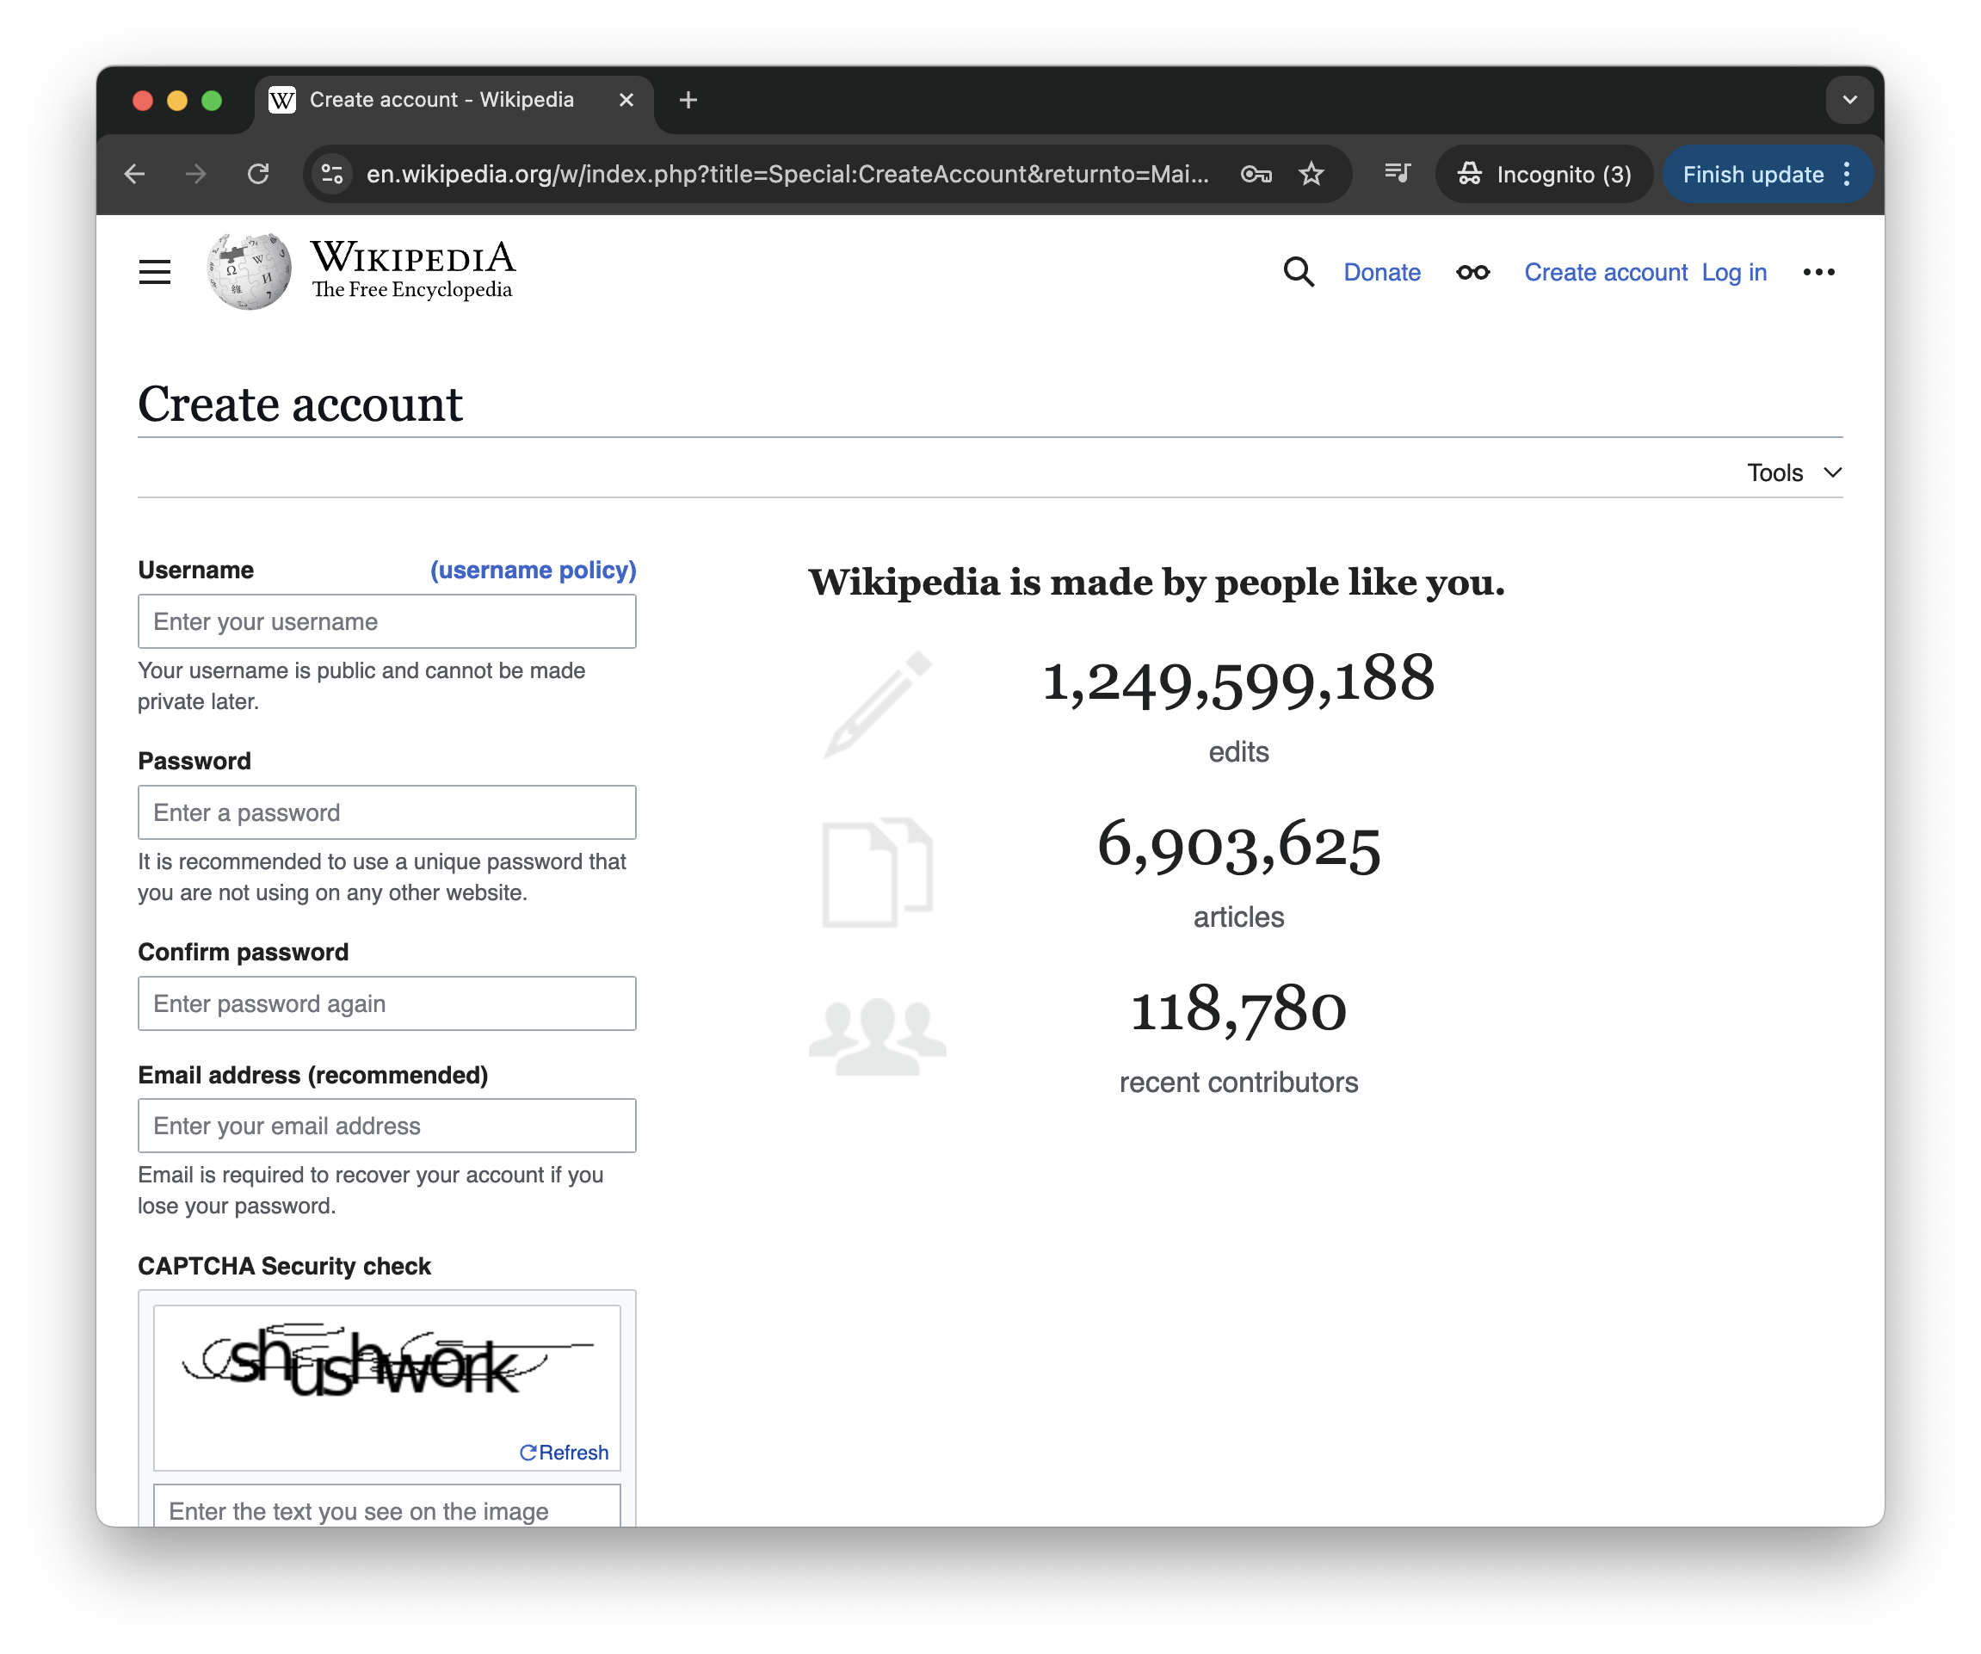Click the Incognito (3) indicator
1981x1654 pixels.
point(1544,174)
